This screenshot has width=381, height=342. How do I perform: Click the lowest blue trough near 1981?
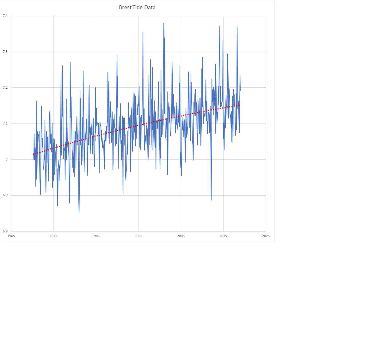coord(79,213)
